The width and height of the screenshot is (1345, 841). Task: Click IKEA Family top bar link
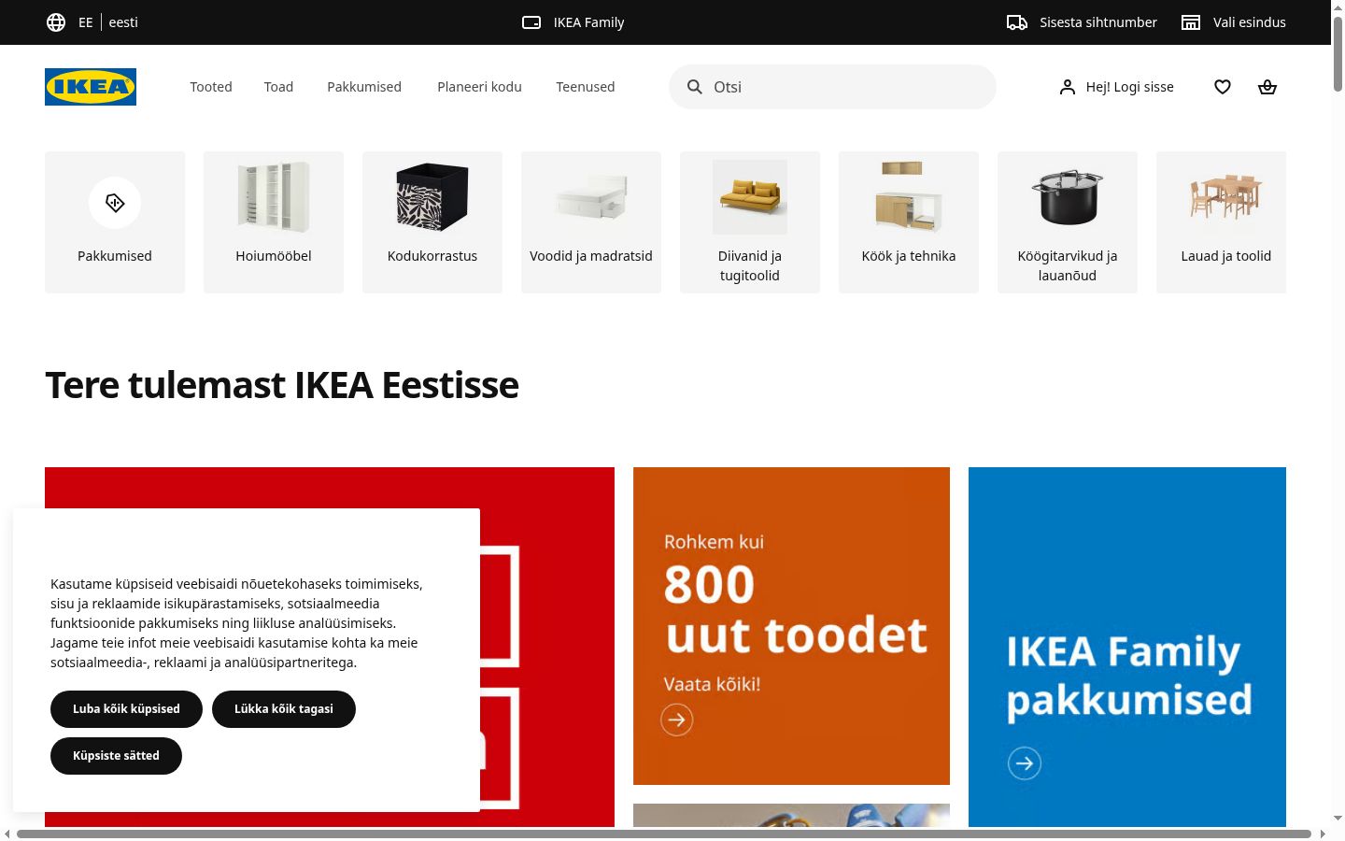[x=573, y=22]
